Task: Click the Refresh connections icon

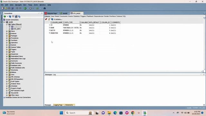Action: (x=10, y=16)
